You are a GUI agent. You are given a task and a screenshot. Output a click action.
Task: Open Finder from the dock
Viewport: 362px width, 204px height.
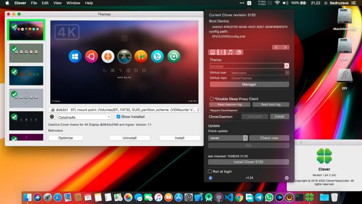pyautogui.click(x=28, y=197)
